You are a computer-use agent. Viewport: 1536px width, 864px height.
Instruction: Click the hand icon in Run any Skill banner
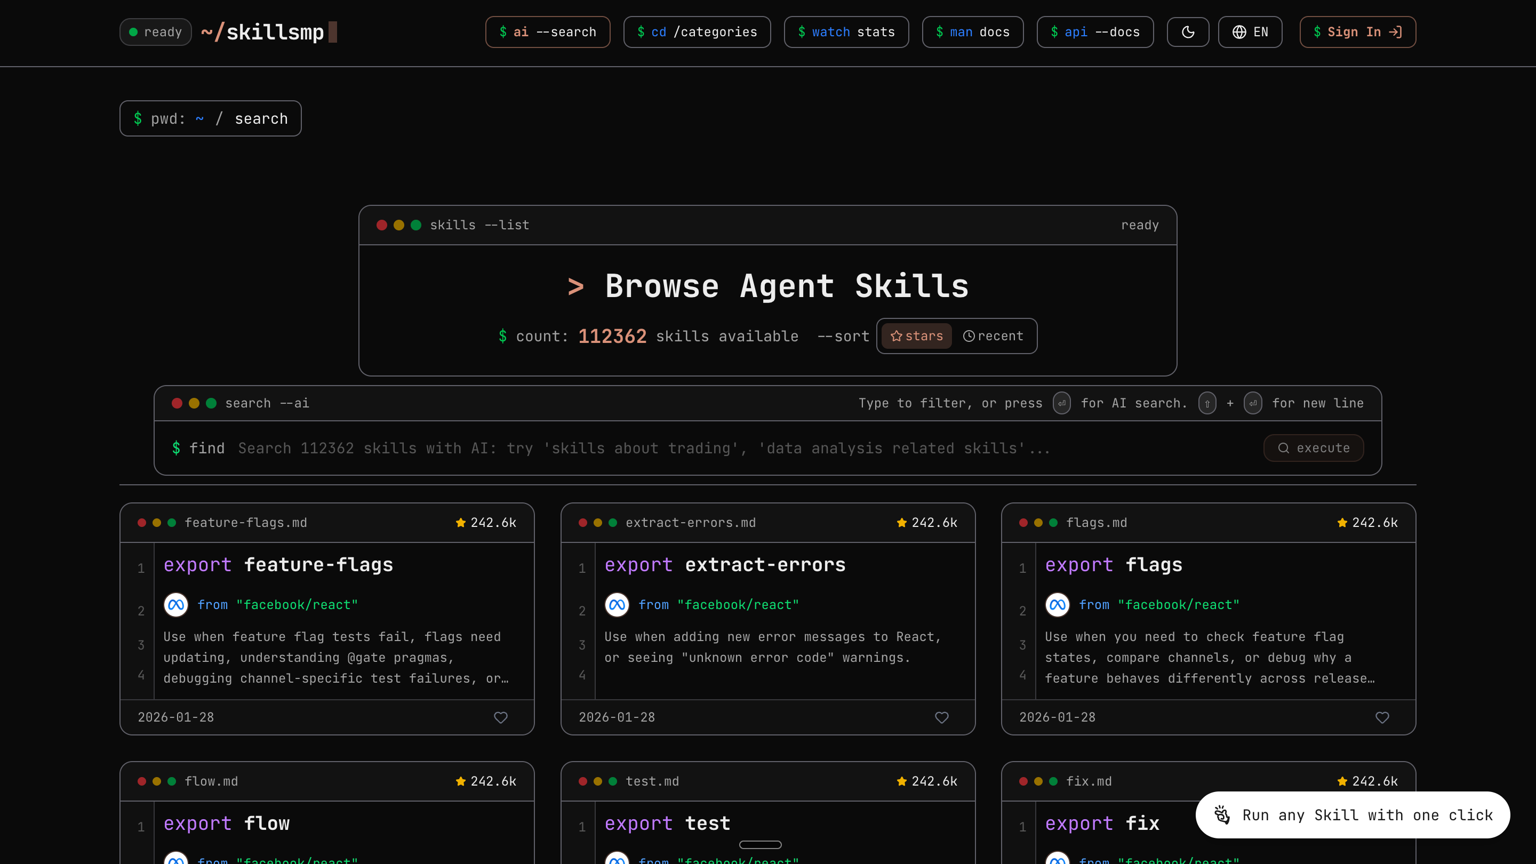1222,814
